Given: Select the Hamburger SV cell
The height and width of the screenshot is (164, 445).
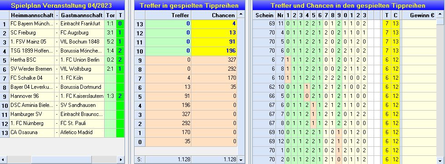Looking at the screenshot, I should (32, 115).
